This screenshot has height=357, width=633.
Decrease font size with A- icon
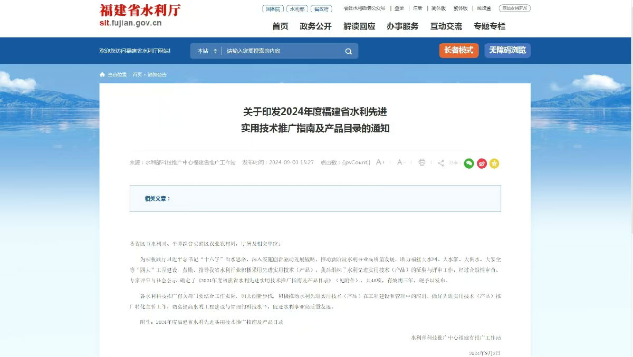(x=401, y=162)
